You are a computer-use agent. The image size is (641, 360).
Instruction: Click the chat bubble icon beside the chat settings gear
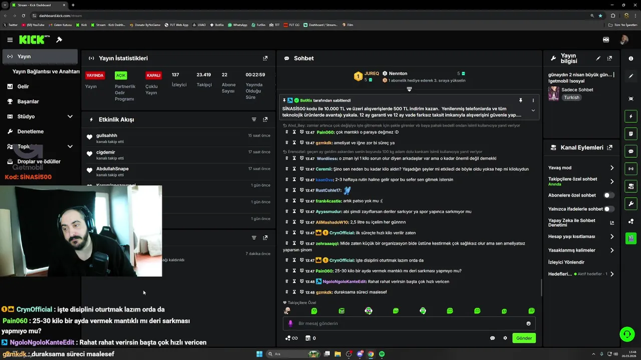(x=492, y=338)
